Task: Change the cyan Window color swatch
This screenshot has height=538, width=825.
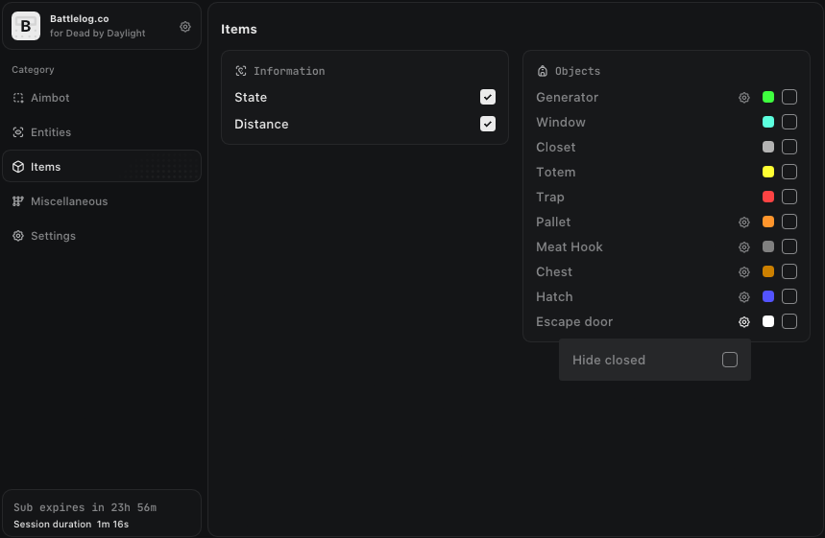Action: 768,122
